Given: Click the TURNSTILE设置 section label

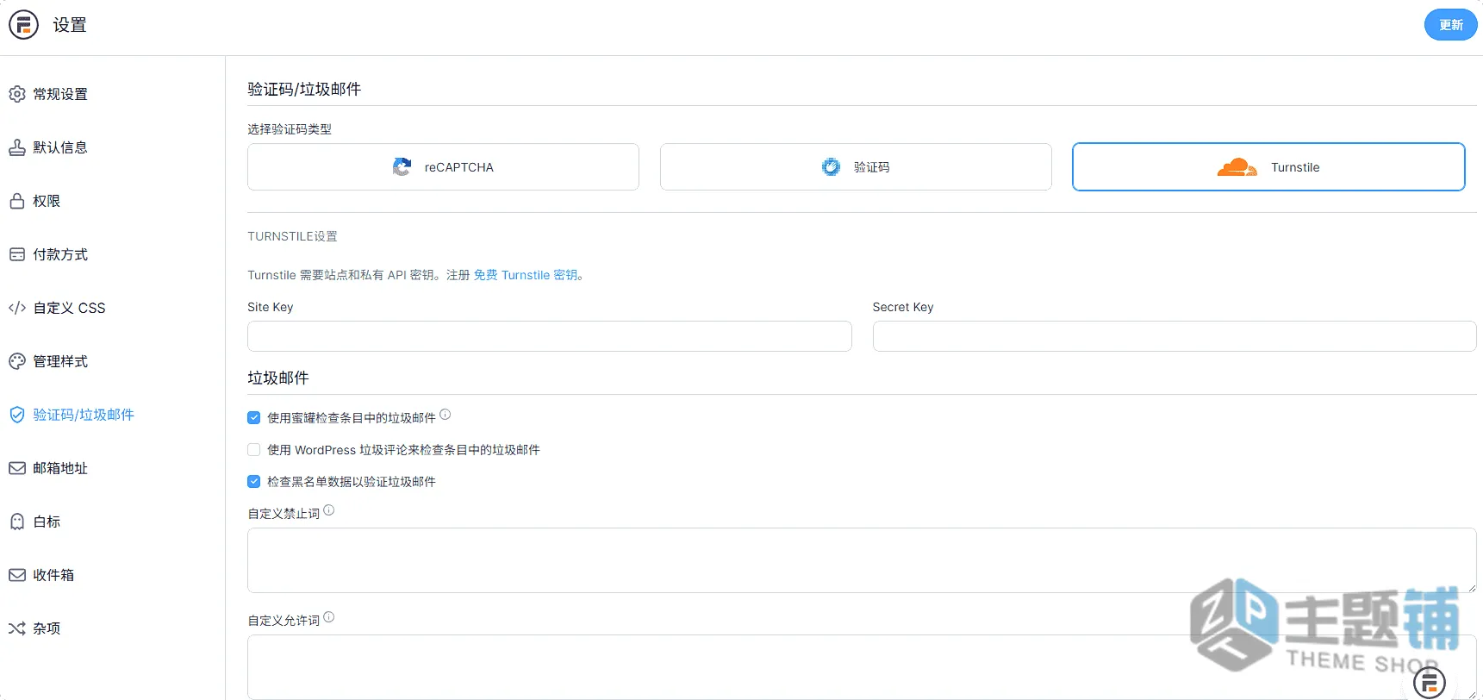Looking at the screenshot, I should coord(292,236).
